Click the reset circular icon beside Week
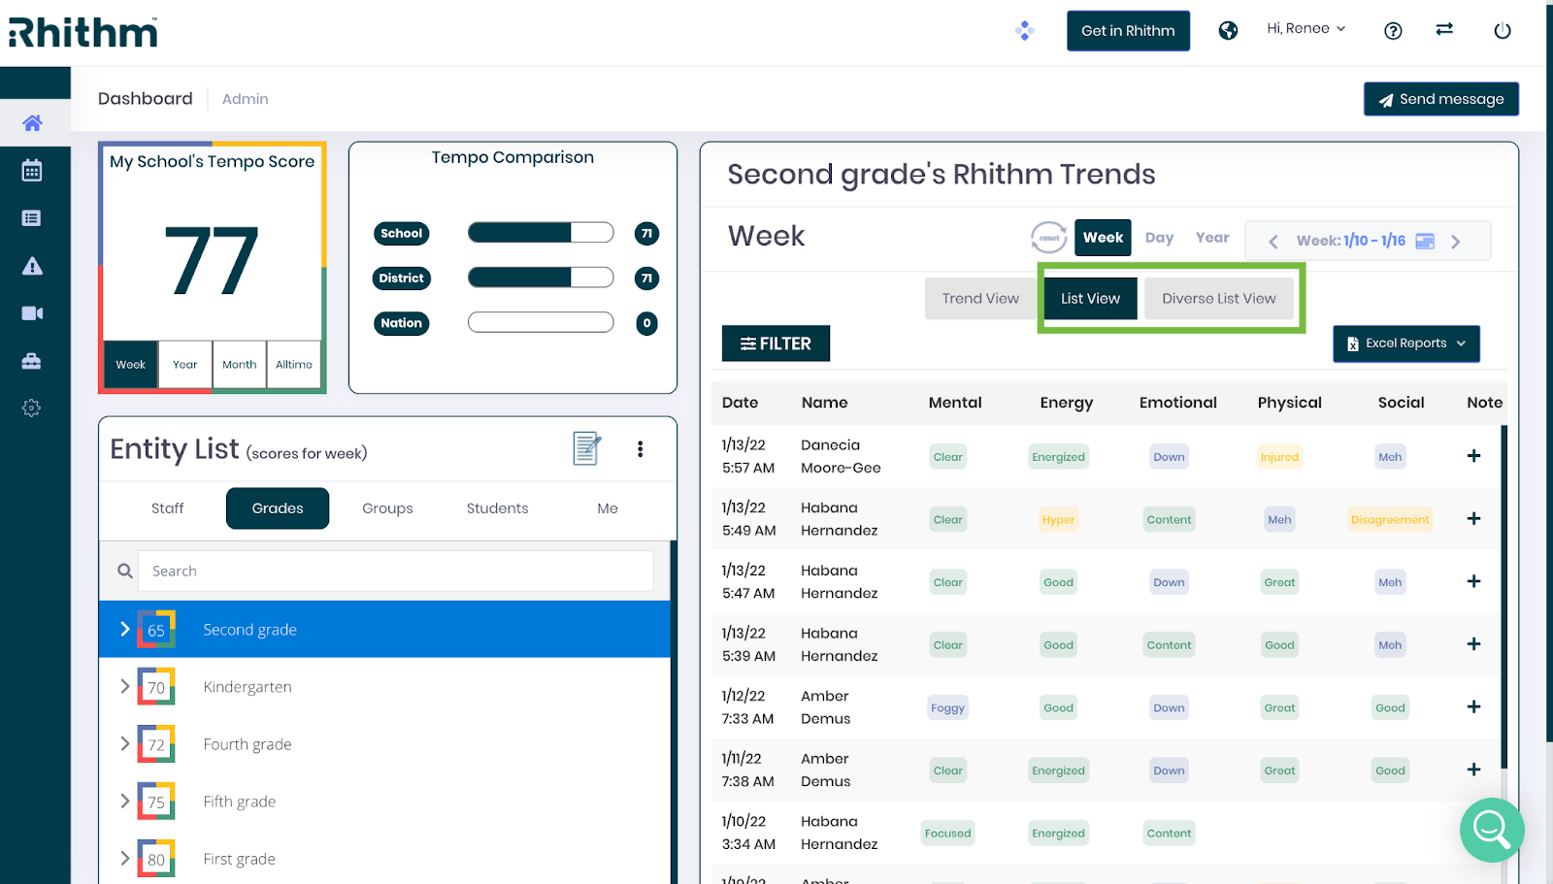Viewport: 1553px width, 884px height. tap(1048, 238)
